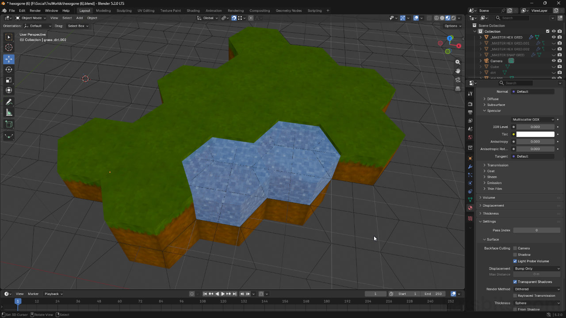566x318 pixels.
Task: Expand the Emission panel
Action: tap(494, 183)
